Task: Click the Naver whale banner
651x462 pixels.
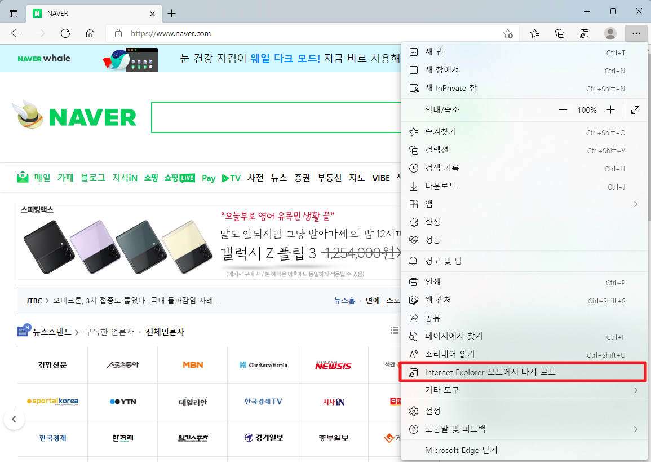Action: [201, 59]
